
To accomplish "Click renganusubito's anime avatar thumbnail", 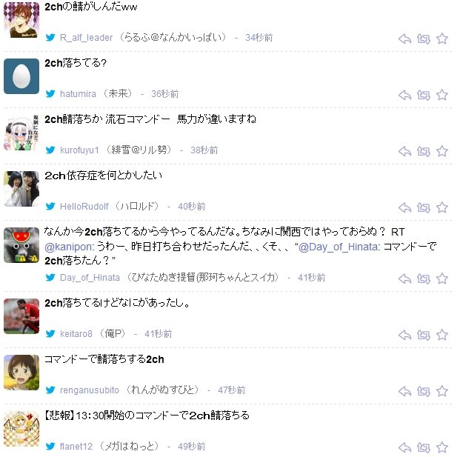I will [x=21, y=373].
